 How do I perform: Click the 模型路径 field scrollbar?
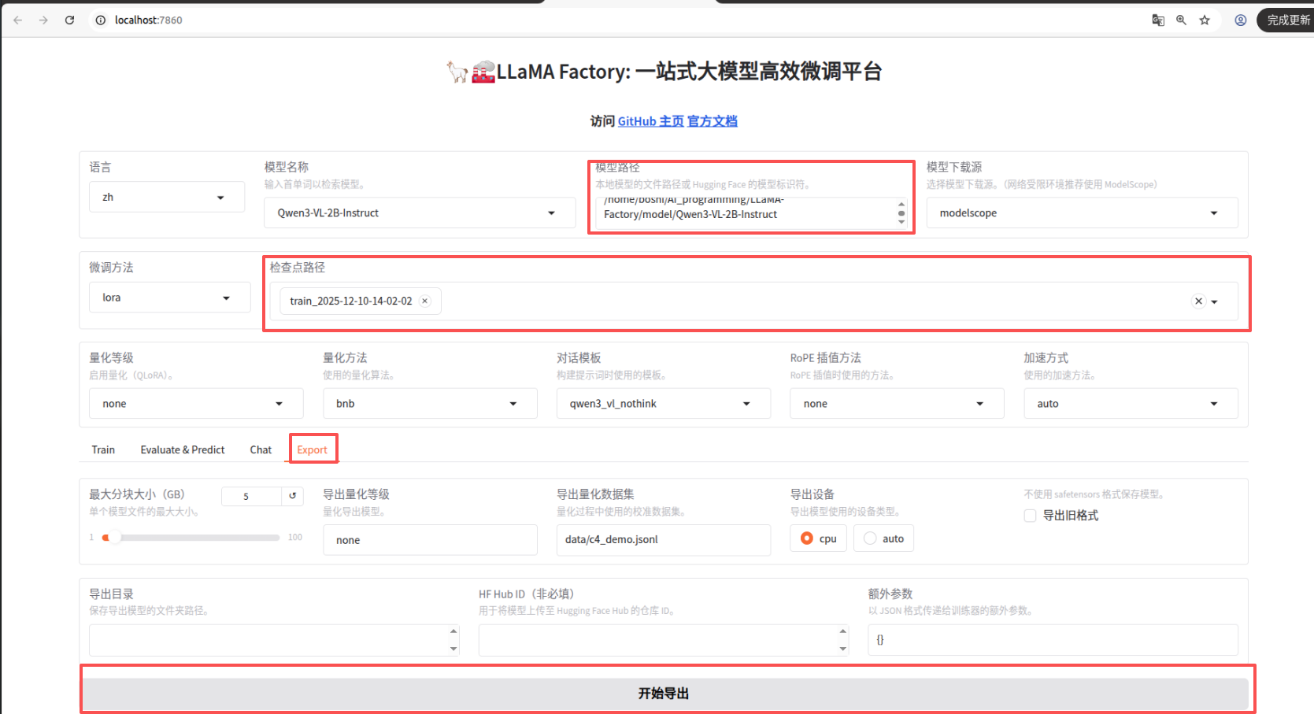click(x=901, y=213)
